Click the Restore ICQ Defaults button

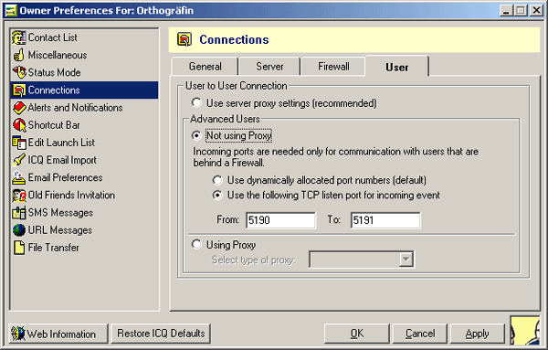coord(161,334)
